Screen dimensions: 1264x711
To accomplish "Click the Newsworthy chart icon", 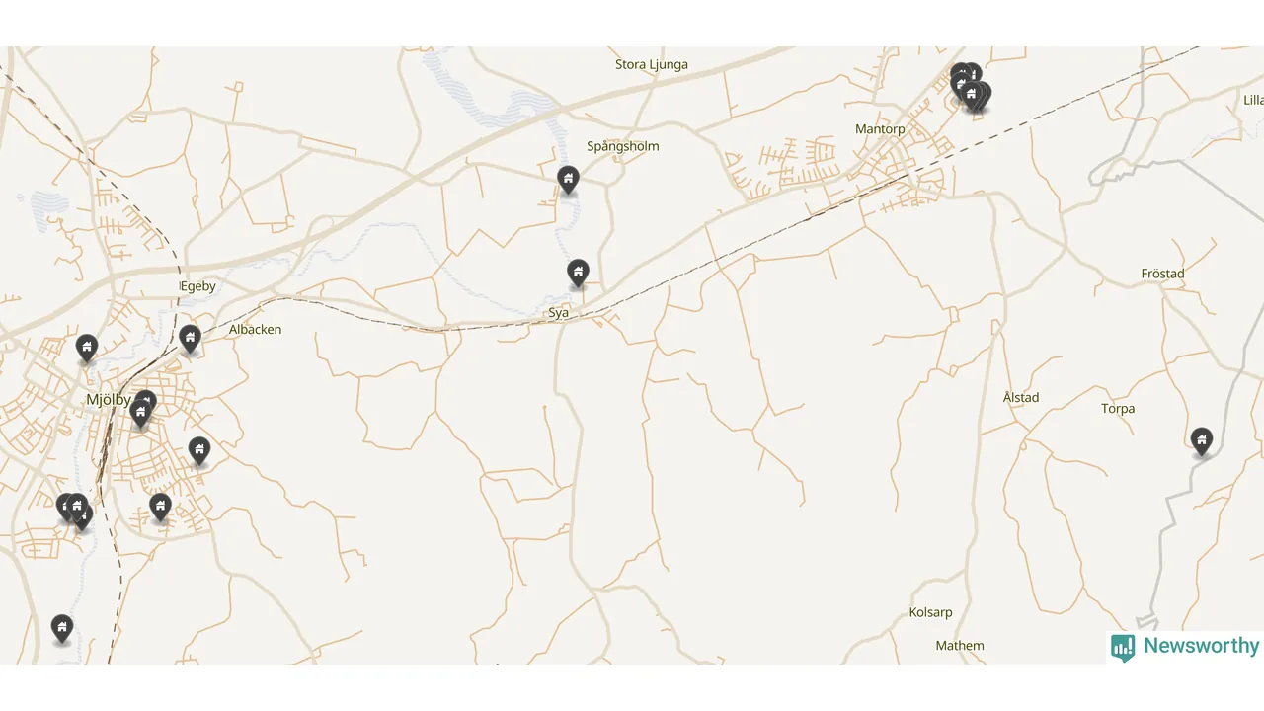I will pos(1123,647).
